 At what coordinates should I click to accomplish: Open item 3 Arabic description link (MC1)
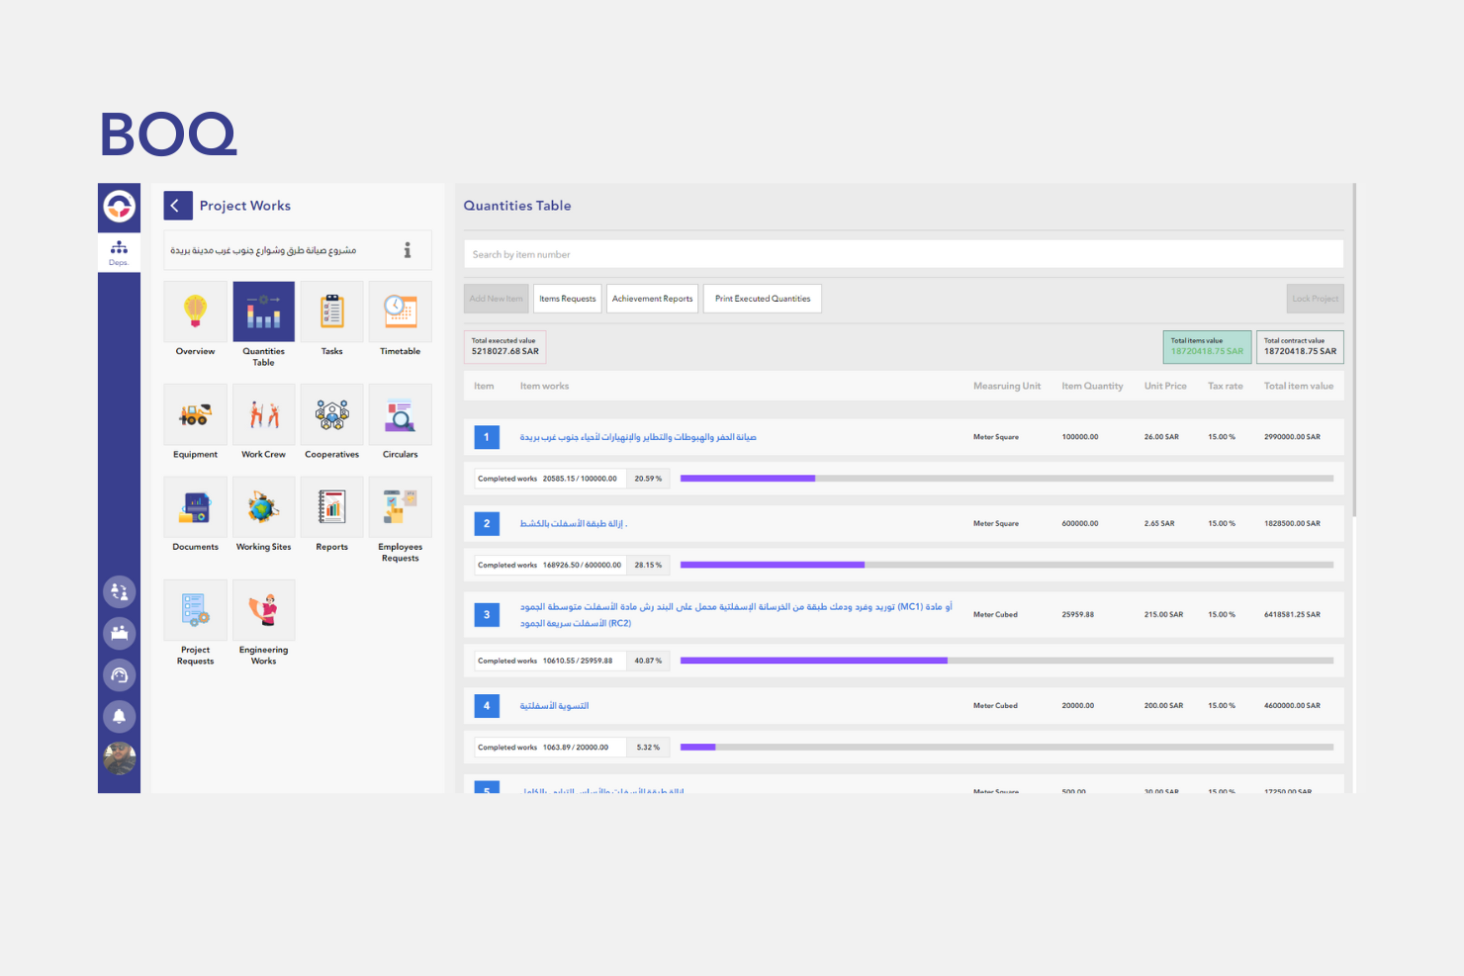click(736, 615)
